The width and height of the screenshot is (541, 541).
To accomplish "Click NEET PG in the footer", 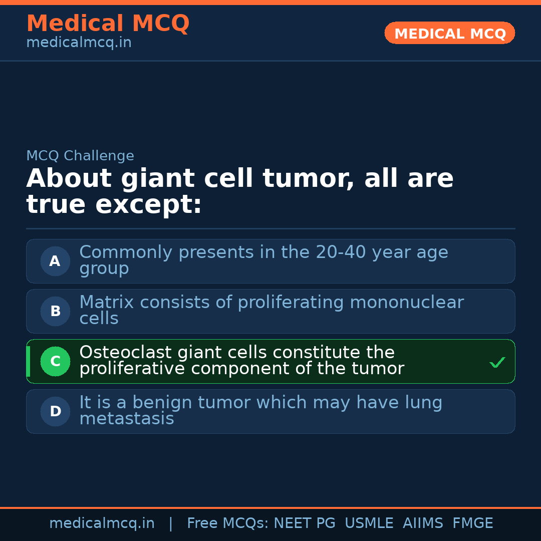I will pyautogui.click(x=305, y=523).
